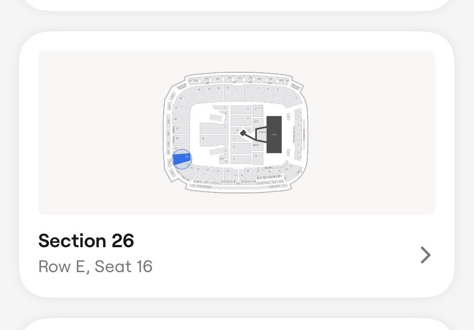Click stand section 21 on the map
Viewport: 474px width, 330px height.
(x=218, y=171)
